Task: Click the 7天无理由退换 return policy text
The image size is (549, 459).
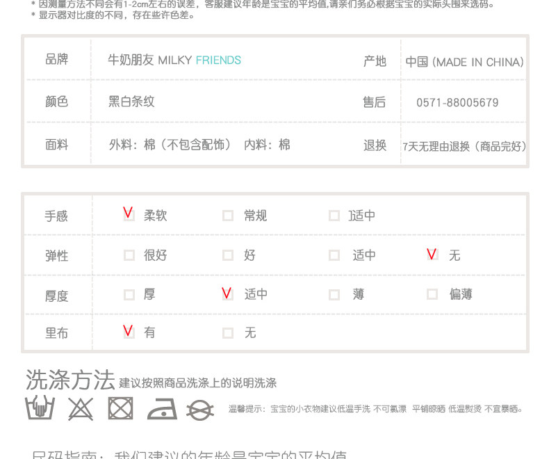Action: tap(436, 147)
